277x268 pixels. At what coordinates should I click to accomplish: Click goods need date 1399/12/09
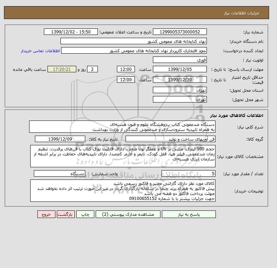(x=60, y=139)
